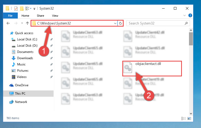The height and width of the screenshot is (128, 201).
Task: Click the Up one level arrow
Action: coord(27,23)
